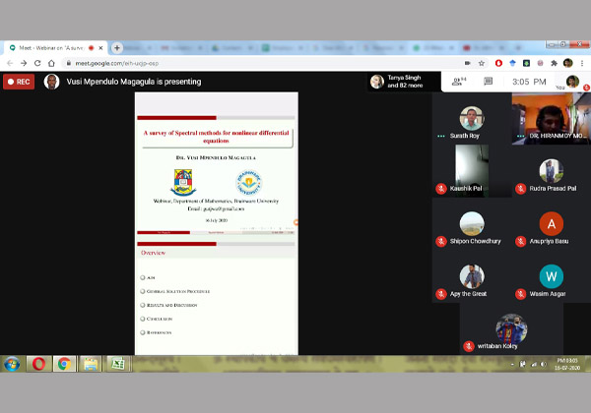Click the meet.google.com address bar
The image size is (591, 413).
[246, 63]
